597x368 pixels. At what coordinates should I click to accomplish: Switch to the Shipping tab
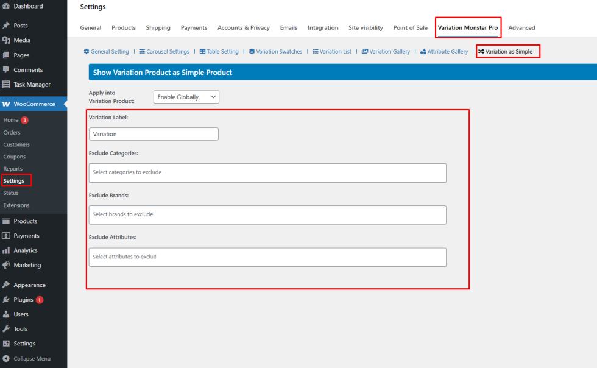(158, 28)
